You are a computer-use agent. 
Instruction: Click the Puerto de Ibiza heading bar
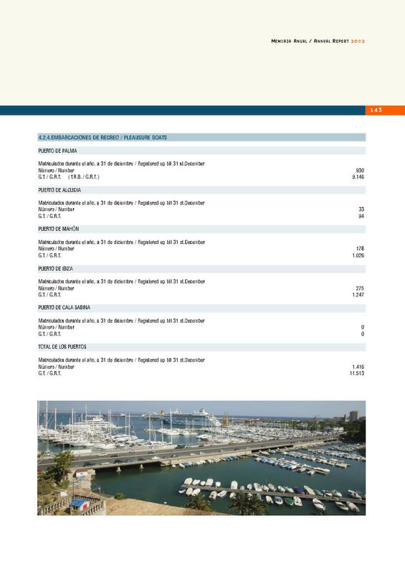(201, 268)
